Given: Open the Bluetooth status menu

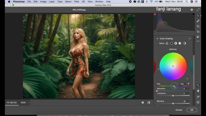Looking at the screenshot, I should click(147, 2).
